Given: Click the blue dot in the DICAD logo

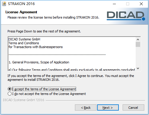Looking at the screenshot, I should pos(143,19).
